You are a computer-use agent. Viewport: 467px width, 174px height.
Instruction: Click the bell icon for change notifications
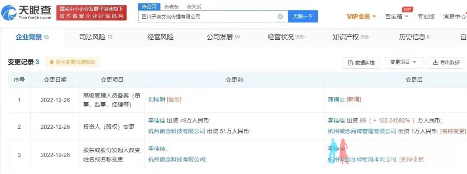tap(51, 62)
